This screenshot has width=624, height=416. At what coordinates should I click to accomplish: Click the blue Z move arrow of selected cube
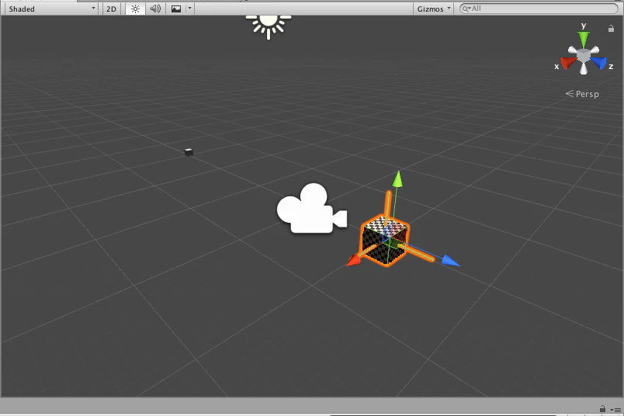[x=450, y=261]
